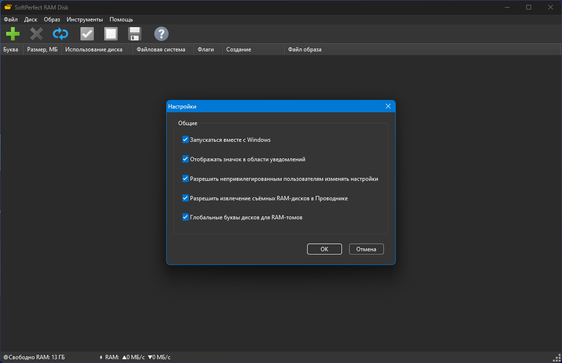The height and width of the screenshot is (363, 562).
Task: Maximize the SoftPerfect RAM Disk window
Action: [x=529, y=7]
